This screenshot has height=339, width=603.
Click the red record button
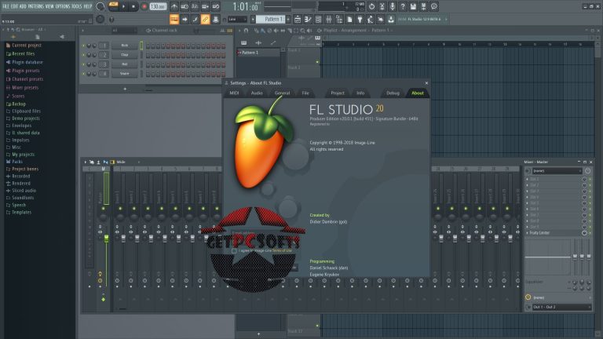[144, 6]
